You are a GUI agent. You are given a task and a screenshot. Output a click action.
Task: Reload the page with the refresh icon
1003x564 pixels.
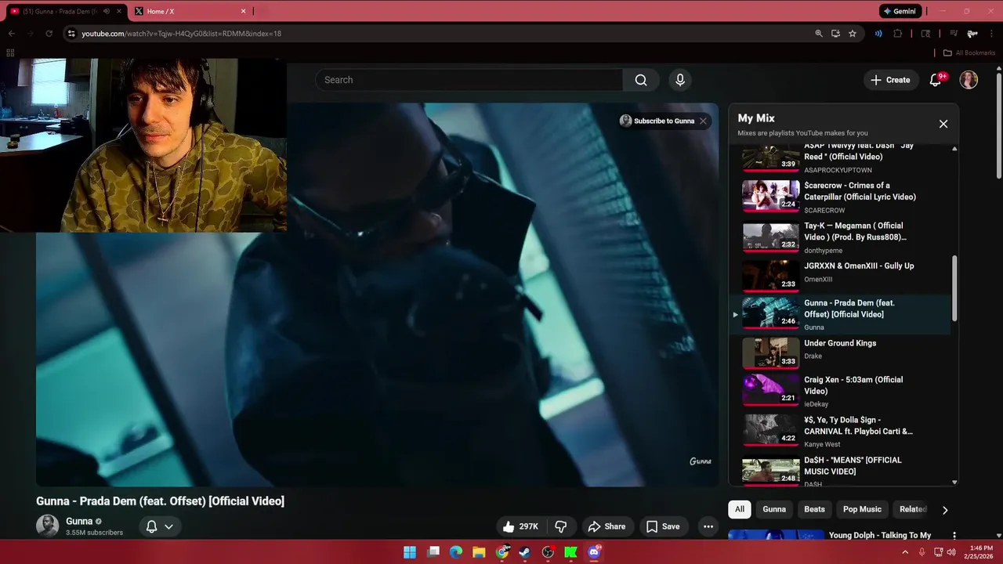(x=49, y=34)
